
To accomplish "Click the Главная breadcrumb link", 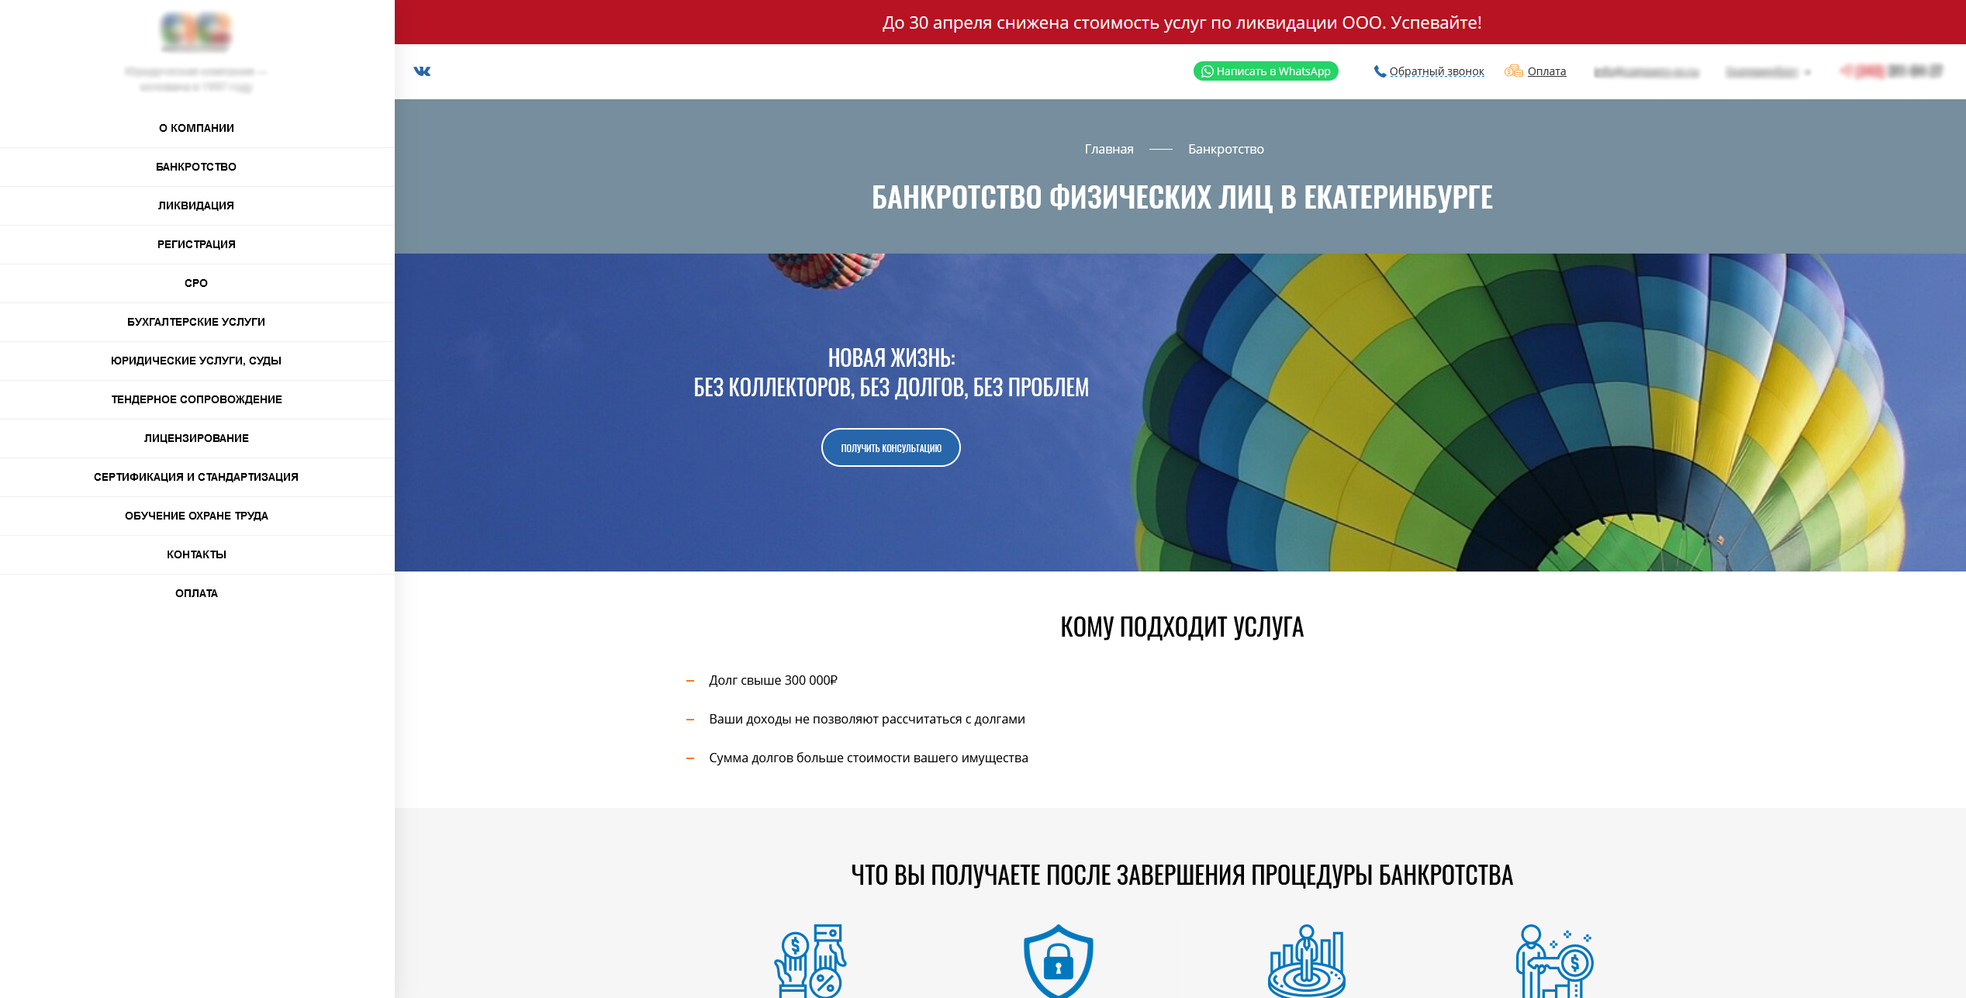I will 1108,149.
